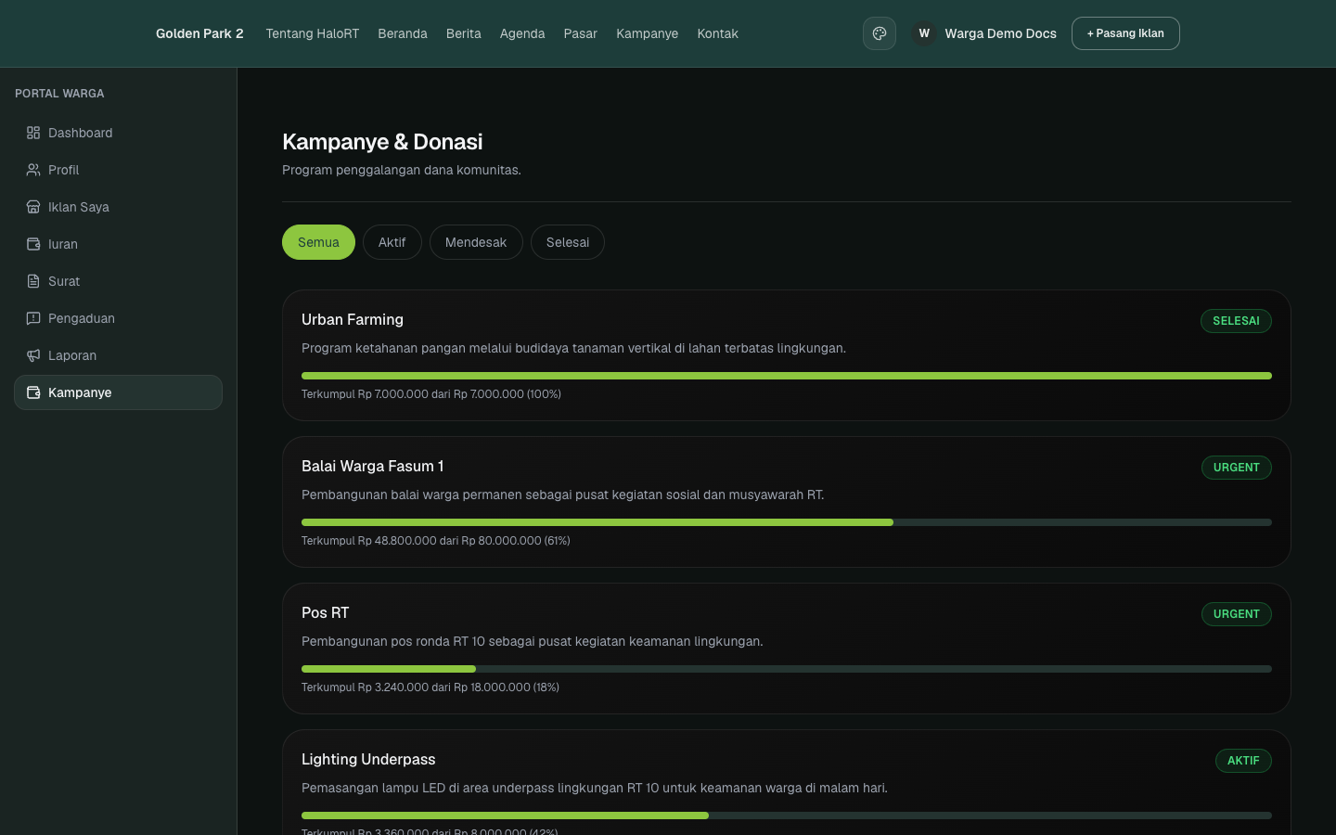Click the AKTIF badge on Lighting Underpass

point(1243,761)
